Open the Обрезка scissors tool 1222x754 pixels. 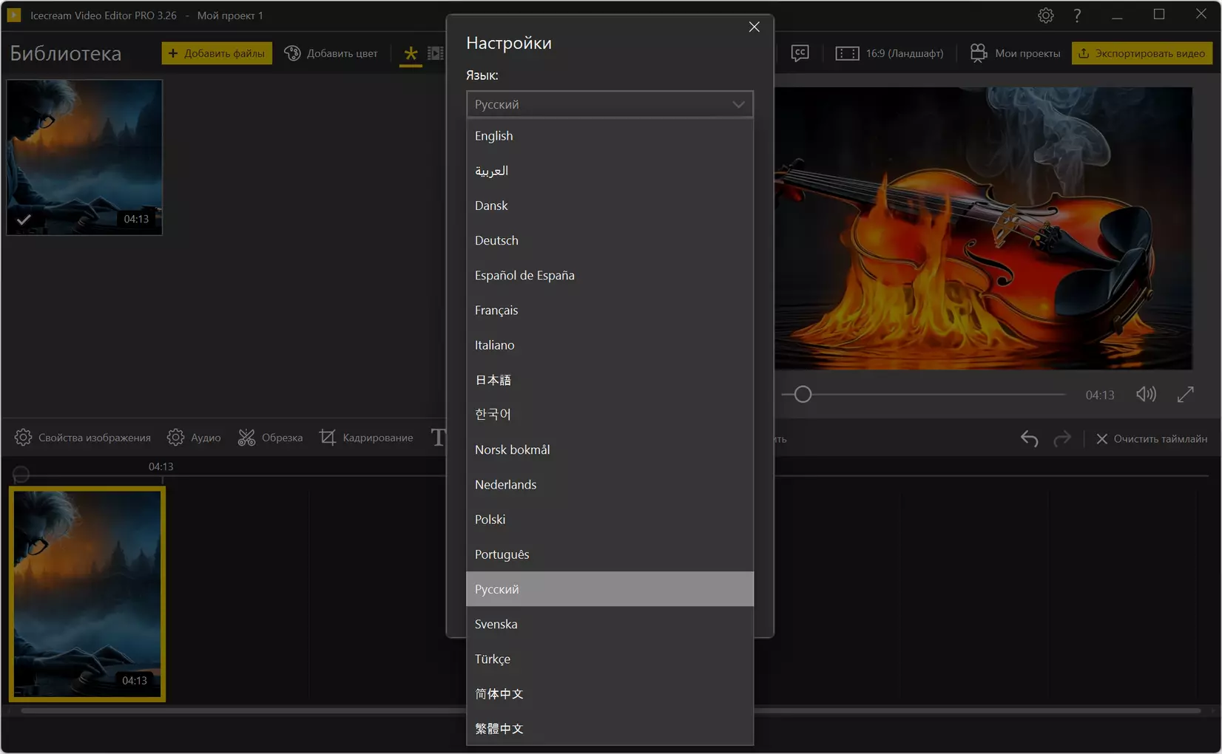coord(270,438)
